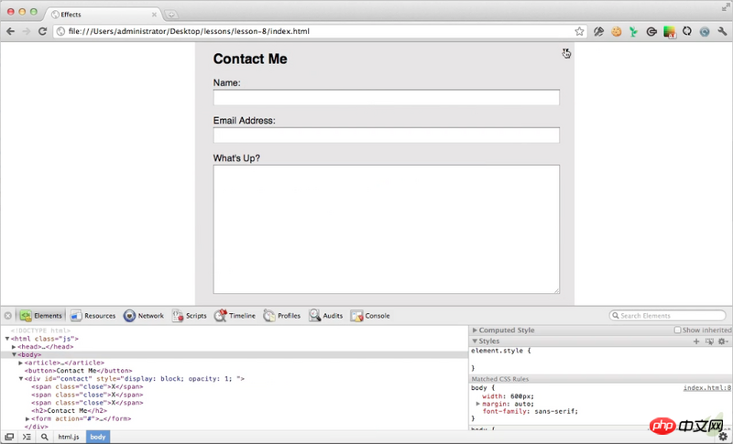Open the Styles gear options menu
733x444 pixels.
[723, 341]
